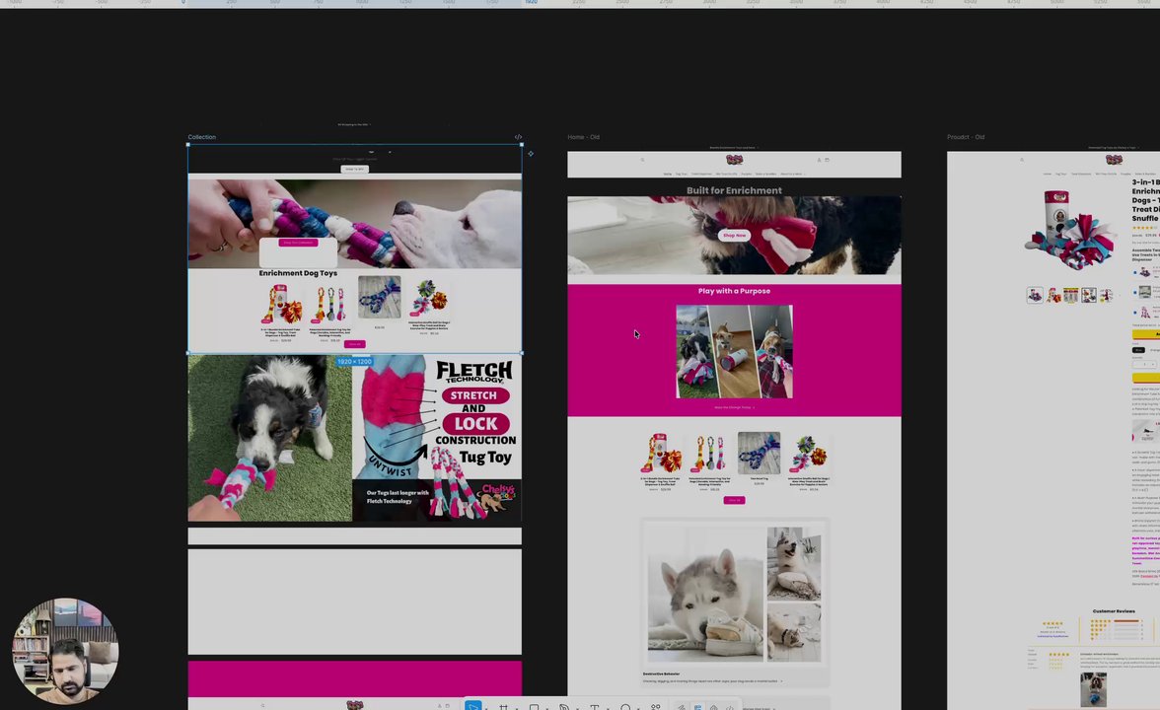Select the Text tool in toolbar
Viewport: 1160px width, 710px height.
click(594, 708)
